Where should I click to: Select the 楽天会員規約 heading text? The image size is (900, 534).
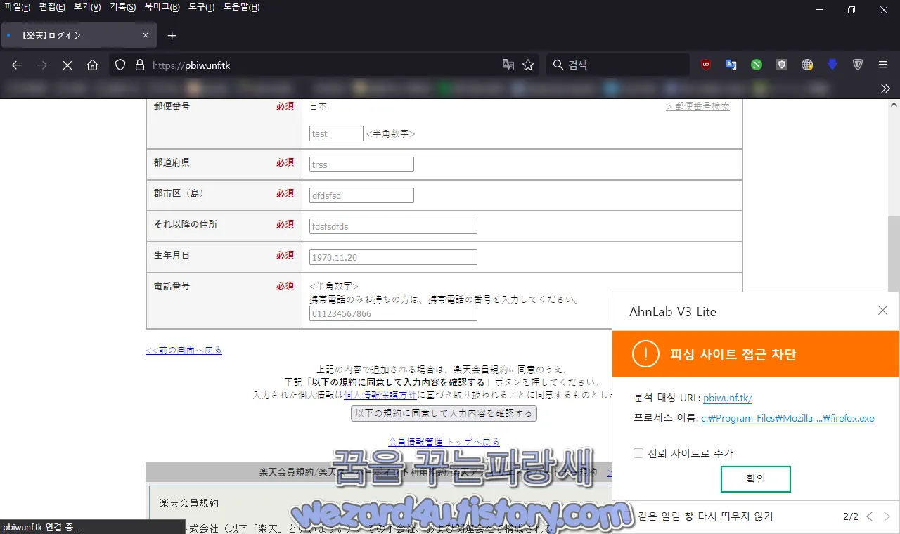coord(189,503)
